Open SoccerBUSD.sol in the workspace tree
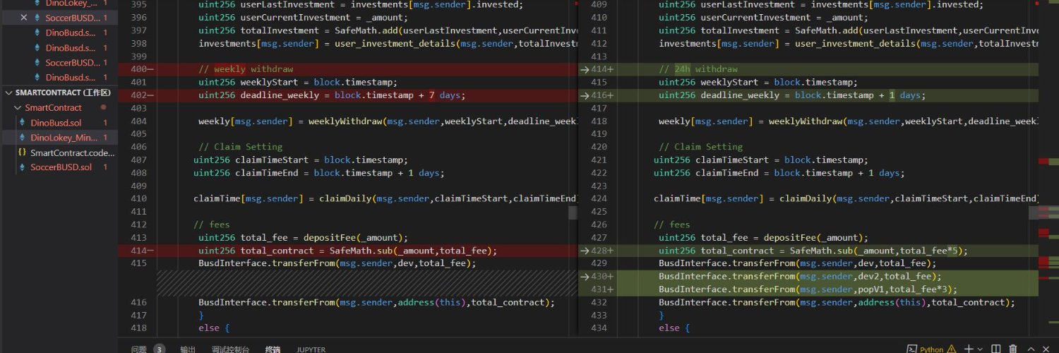The image size is (1059, 353). (61, 167)
